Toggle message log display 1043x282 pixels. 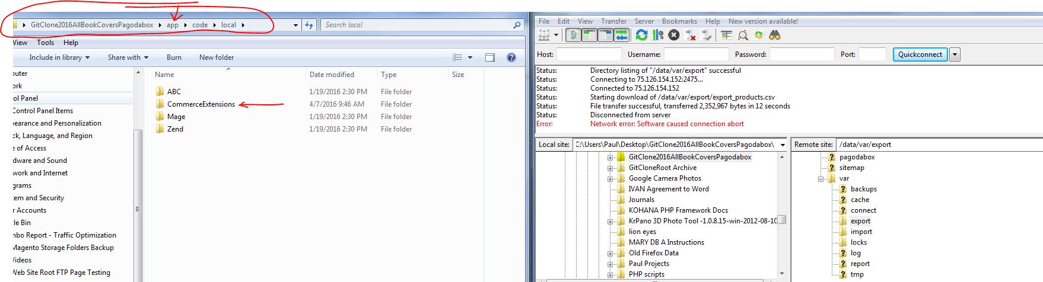tap(573, 36)
